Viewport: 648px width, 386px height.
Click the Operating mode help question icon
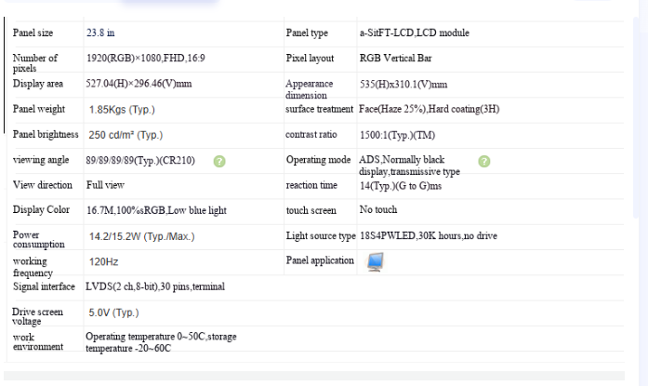click(x=484, y=161)
